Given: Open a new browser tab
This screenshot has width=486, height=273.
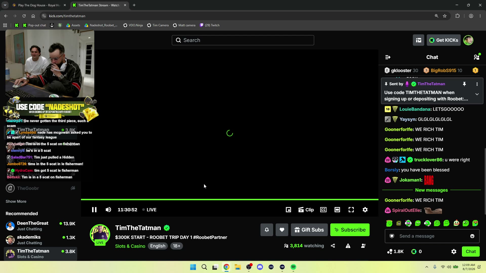Looking at the screenshot, I should [x=134, y=5].
